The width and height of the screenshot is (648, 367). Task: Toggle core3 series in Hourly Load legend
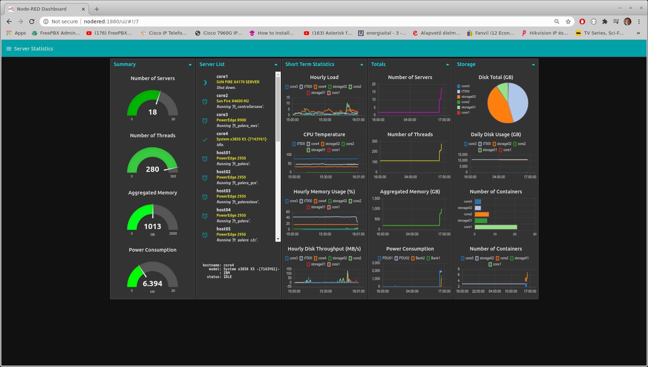pyautogui.click(x=292, y=87)
